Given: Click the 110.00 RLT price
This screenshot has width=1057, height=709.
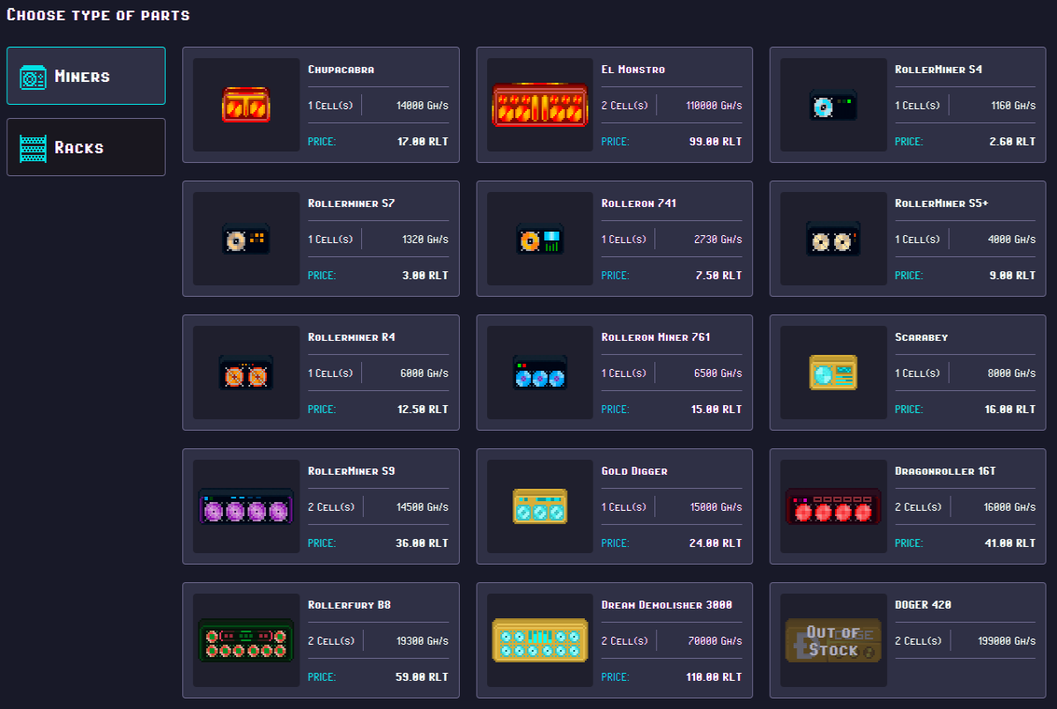Looking at the screenshot, I should [713, 677].
